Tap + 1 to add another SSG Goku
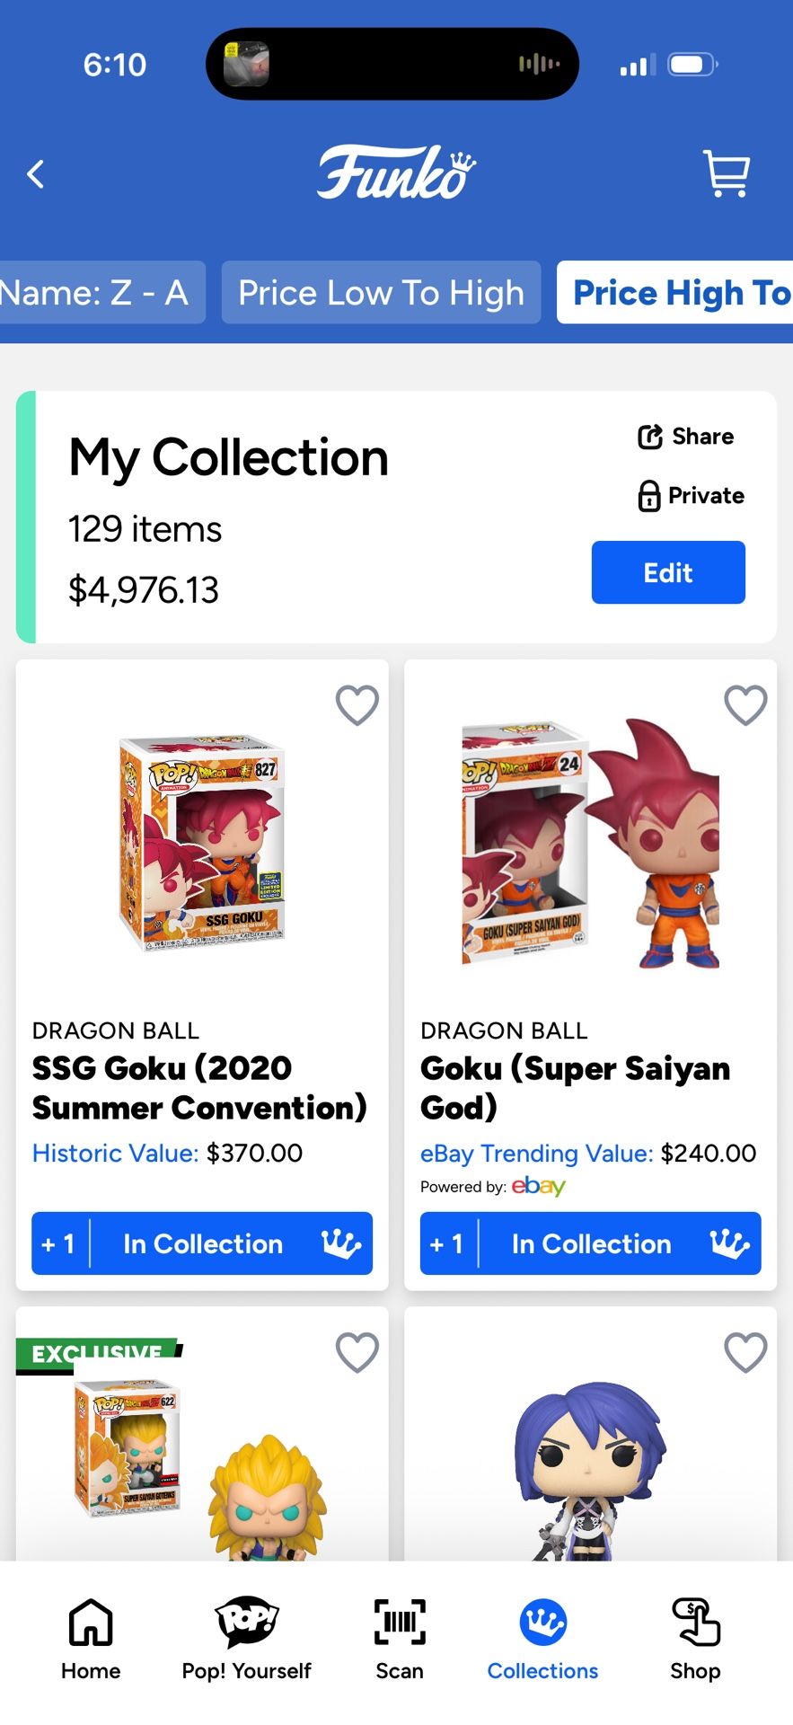Image resolution: width=793 pixels, height=1725 pixels. coord(57,1243)
